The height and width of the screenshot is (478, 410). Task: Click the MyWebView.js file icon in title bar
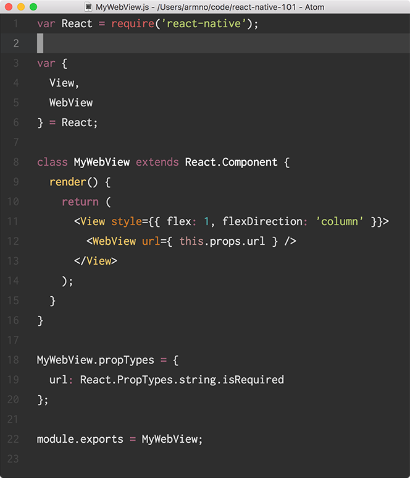(88, 7)
